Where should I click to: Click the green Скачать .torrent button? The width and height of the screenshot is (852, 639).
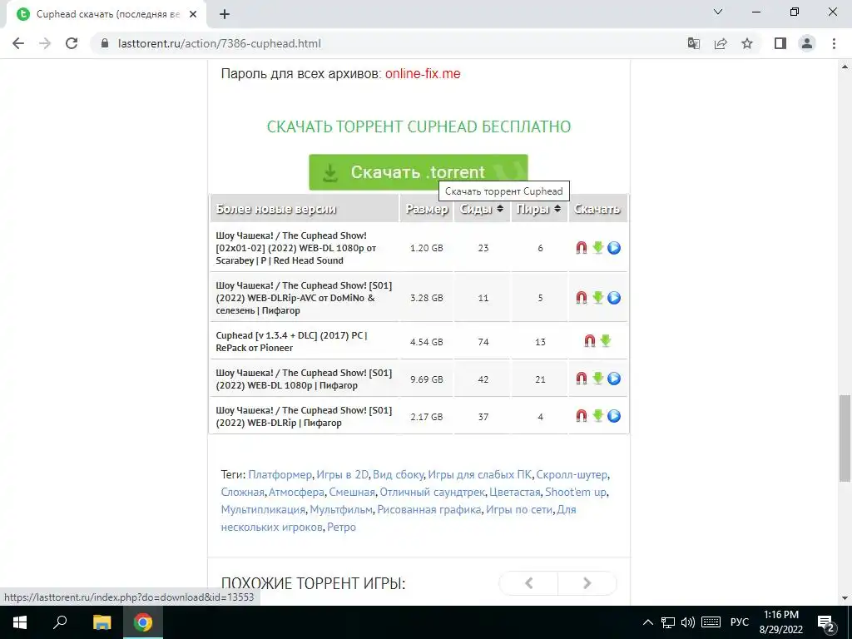pos(419,172)
